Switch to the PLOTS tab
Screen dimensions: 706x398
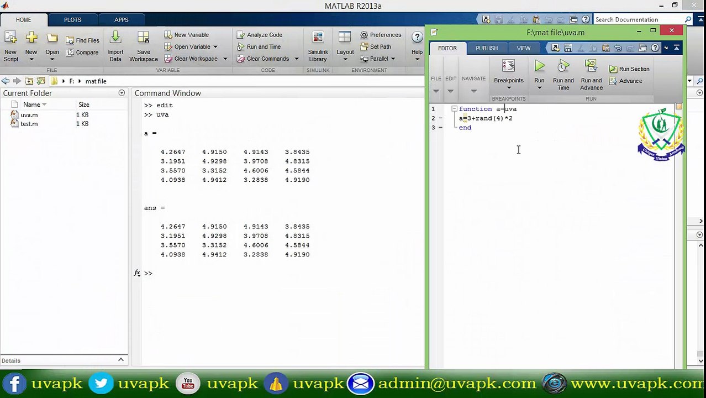pyautogui.click(x=72, y=19)
